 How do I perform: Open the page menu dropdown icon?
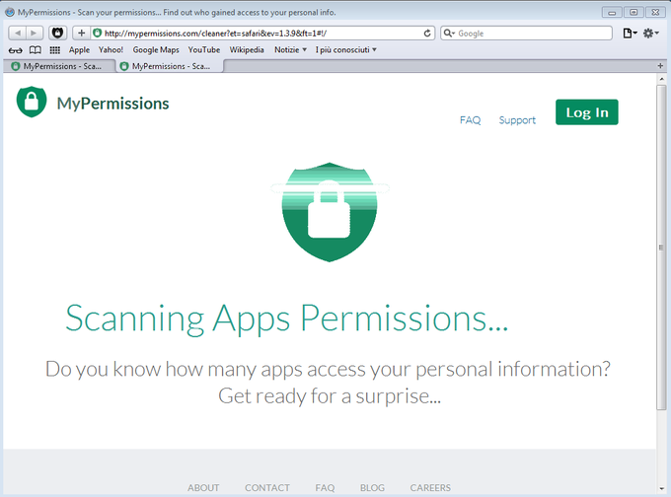630,33
